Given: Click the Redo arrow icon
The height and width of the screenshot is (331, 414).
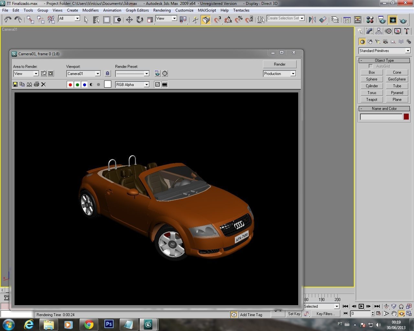Looking at the screenshot, I should pyautogui.click(x=18, y=20).
